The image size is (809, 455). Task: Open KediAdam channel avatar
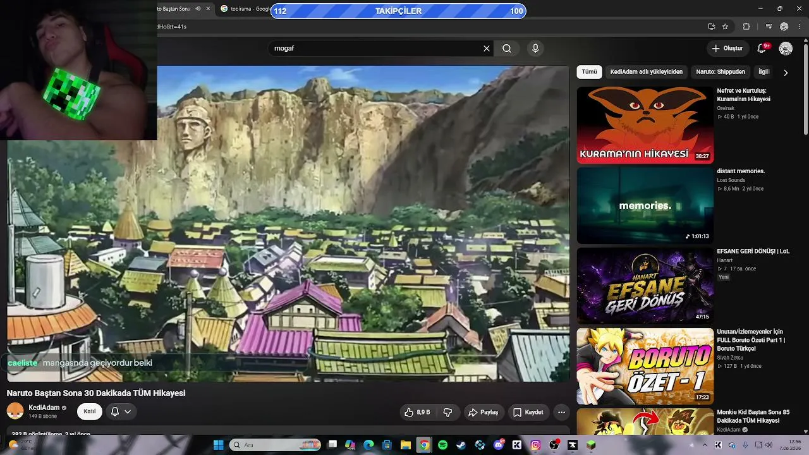pyautogui.click(x=15, y=411)
